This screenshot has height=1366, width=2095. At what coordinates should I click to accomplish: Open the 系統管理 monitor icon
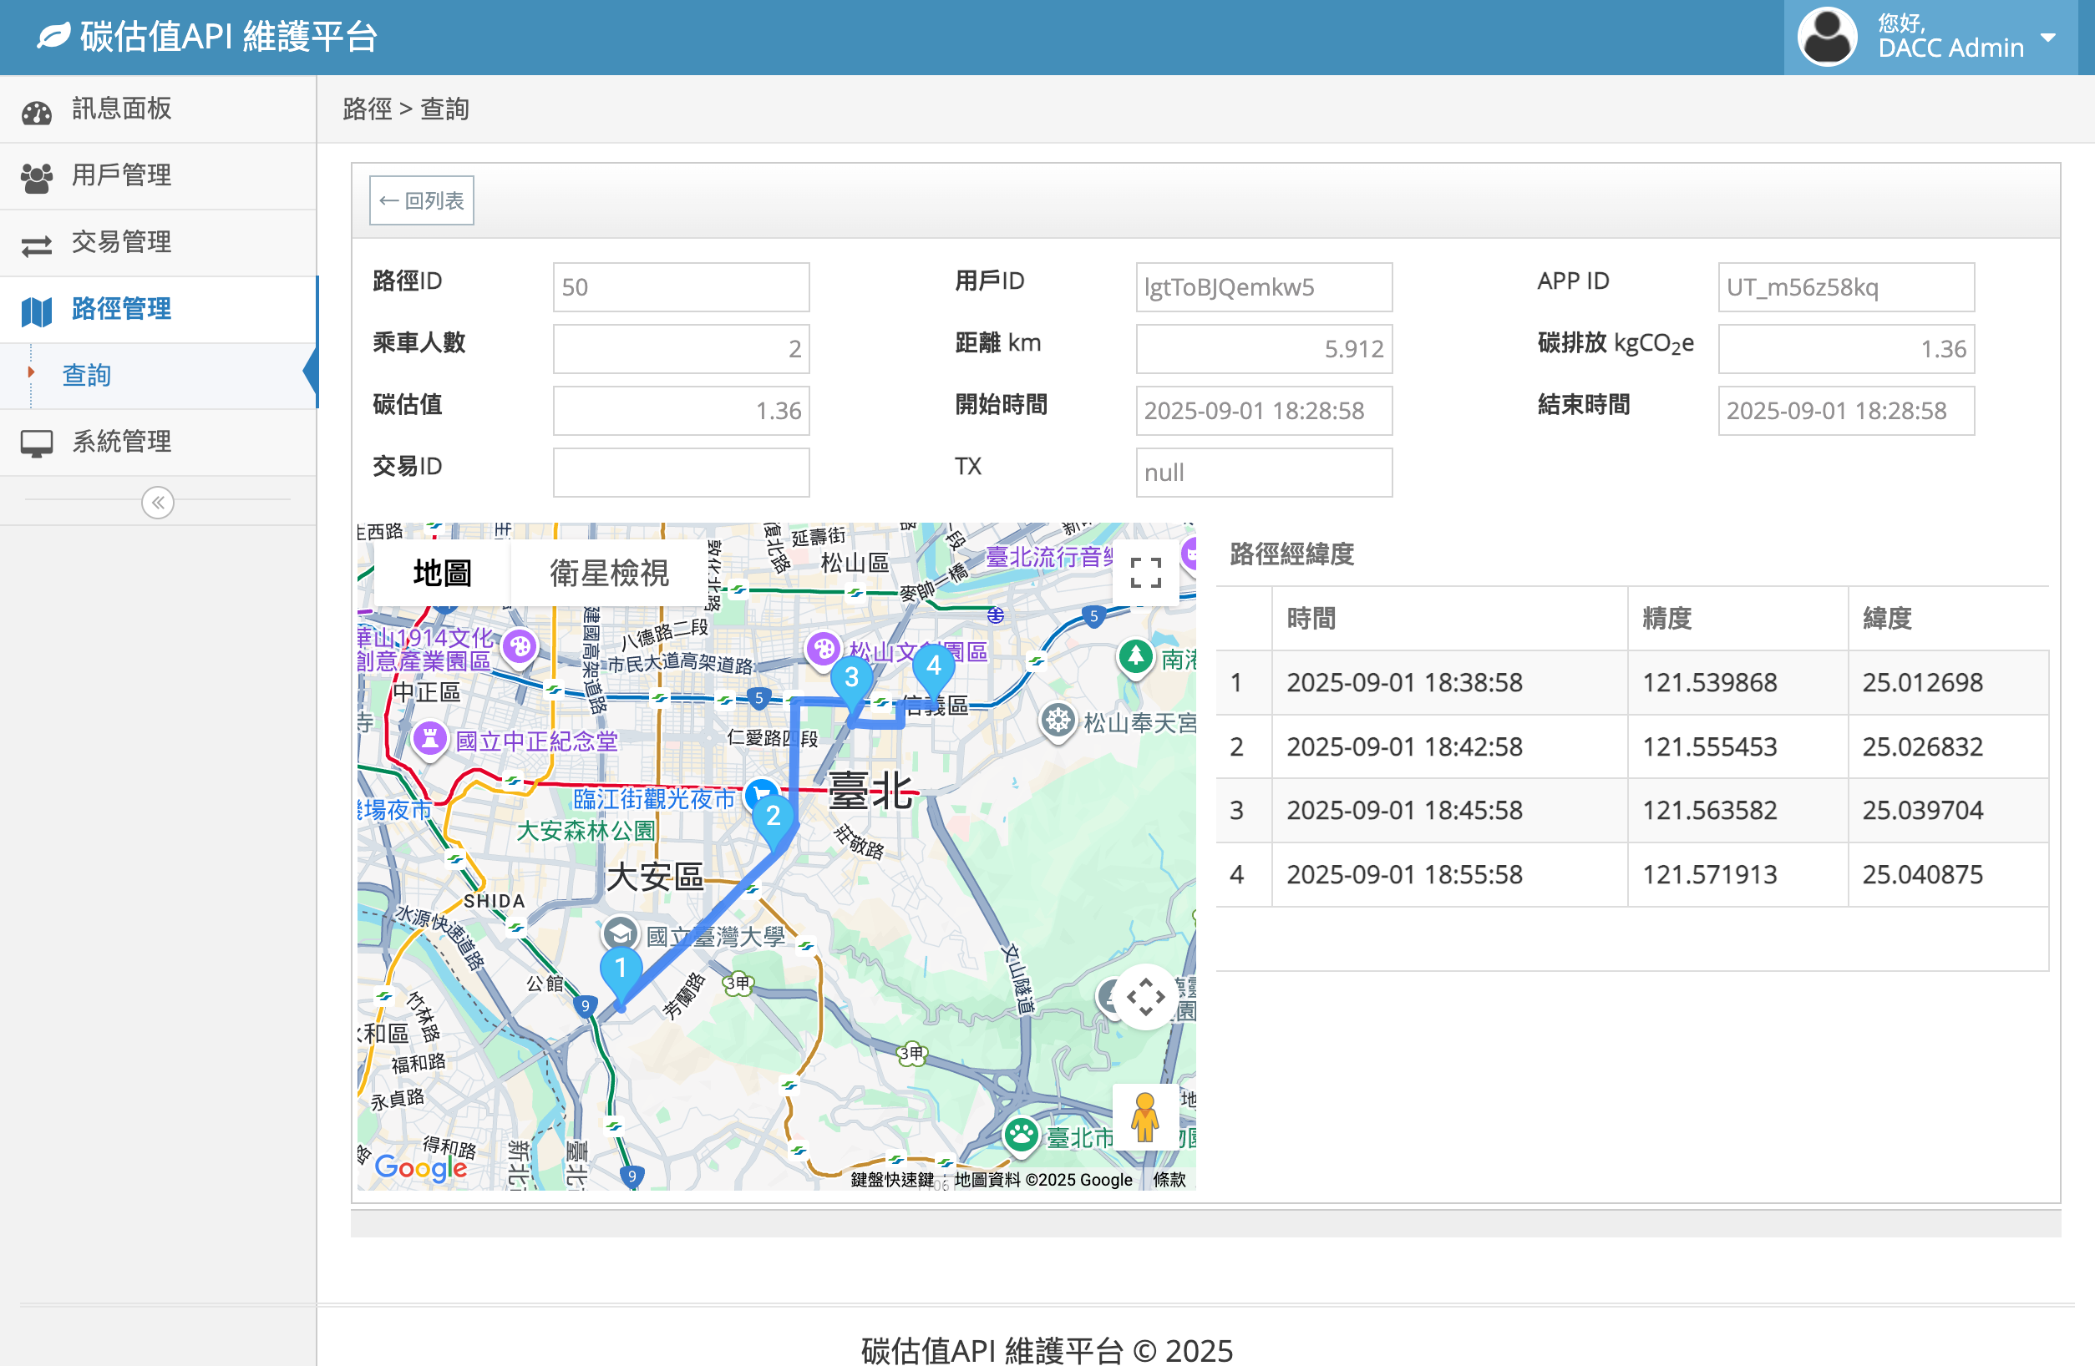coord(36,442)
